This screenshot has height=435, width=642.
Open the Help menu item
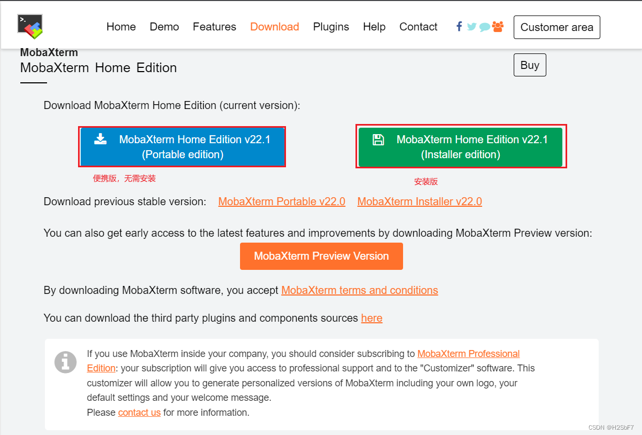coord(374,27)
